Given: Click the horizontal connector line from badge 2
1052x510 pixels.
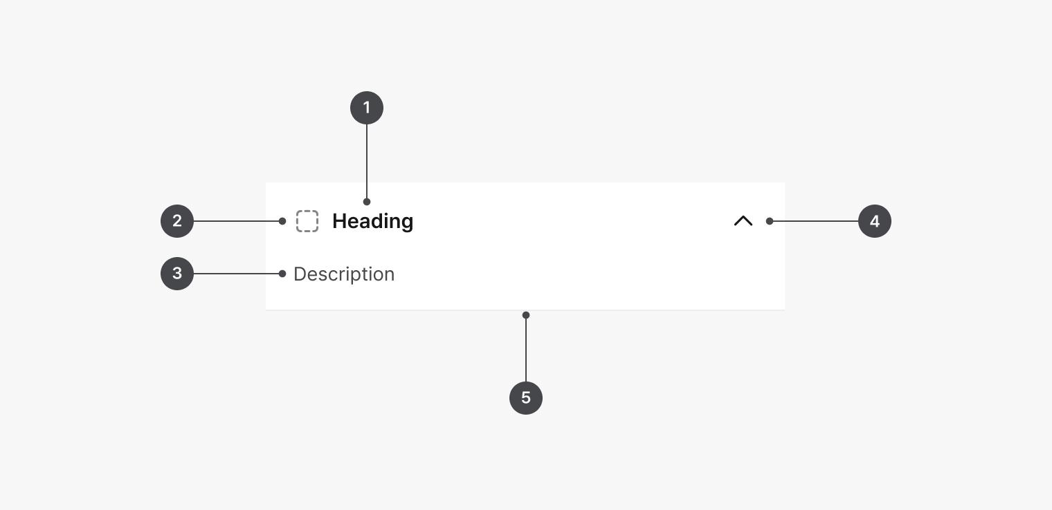Looking at the screenshot, I should coord(235,221).
